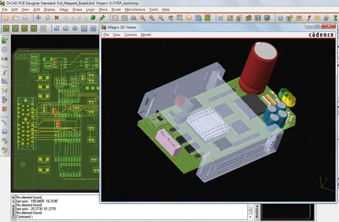
Task: Click the Command prompt input line
Action: [x=132, y=216]
